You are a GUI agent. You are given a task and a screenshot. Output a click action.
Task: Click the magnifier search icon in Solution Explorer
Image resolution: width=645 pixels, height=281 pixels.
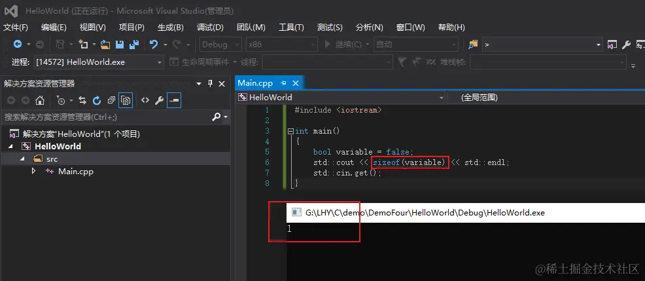tap(216, 117)
